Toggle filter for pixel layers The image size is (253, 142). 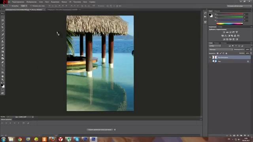(x=230, y=46)
